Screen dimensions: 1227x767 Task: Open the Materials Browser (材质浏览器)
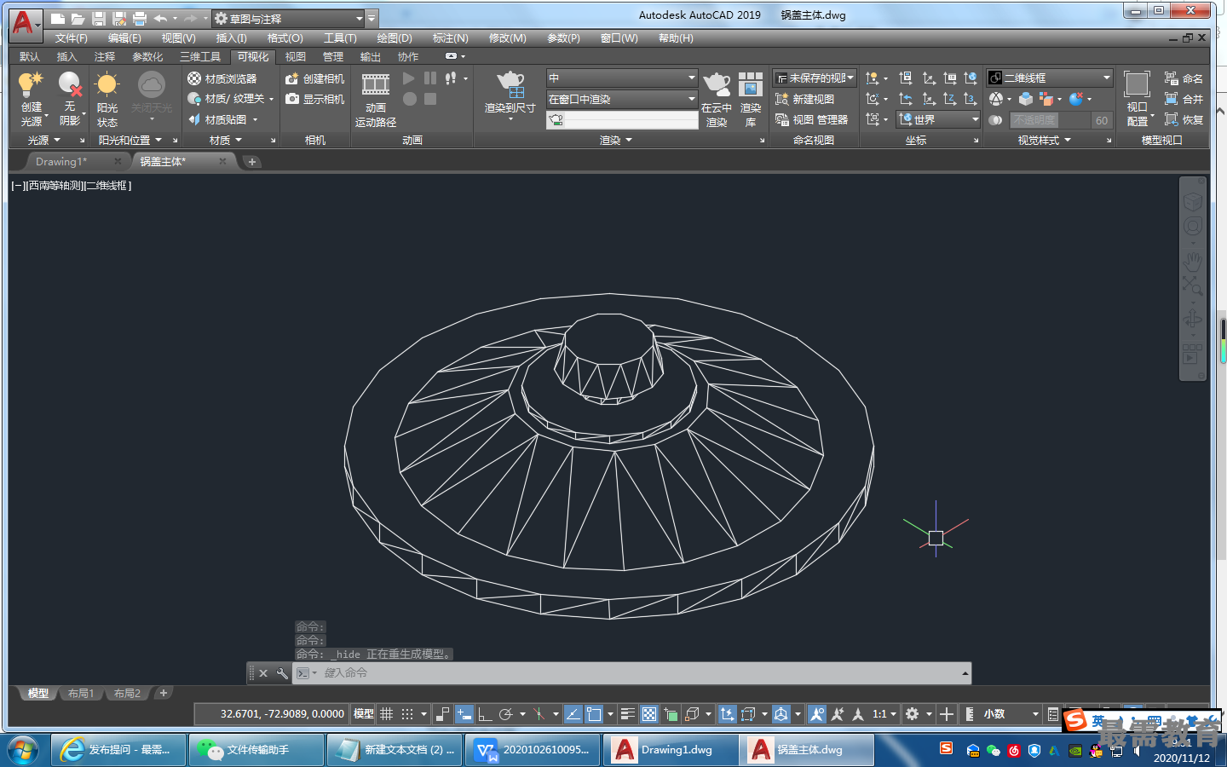click(x=222, y=78)
